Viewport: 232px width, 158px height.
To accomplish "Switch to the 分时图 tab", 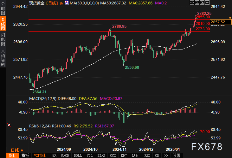I will (3, 10).
